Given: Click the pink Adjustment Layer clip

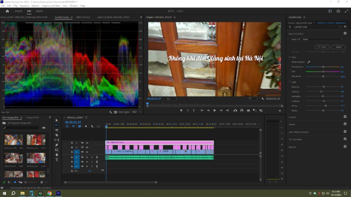Looking at the screenshot, I should click(159, 142).
